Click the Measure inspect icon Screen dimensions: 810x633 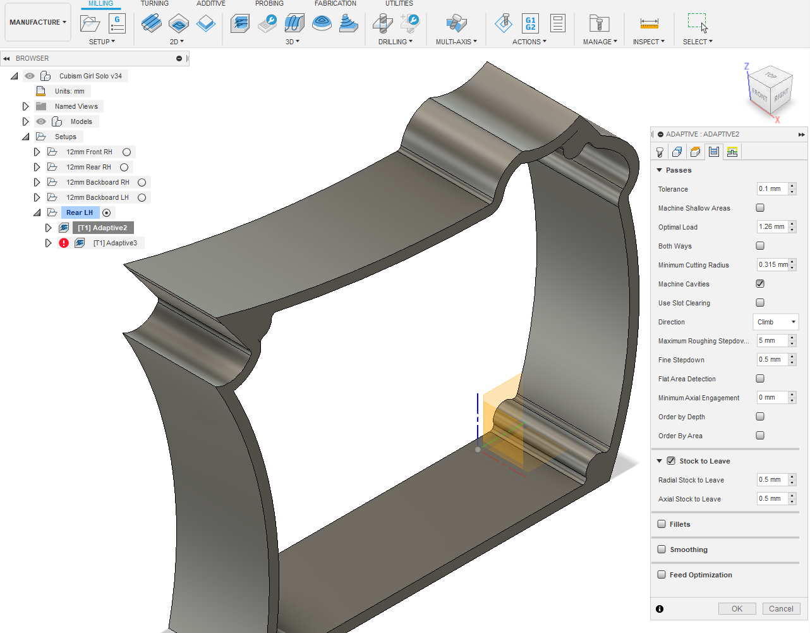coord(649,24)
